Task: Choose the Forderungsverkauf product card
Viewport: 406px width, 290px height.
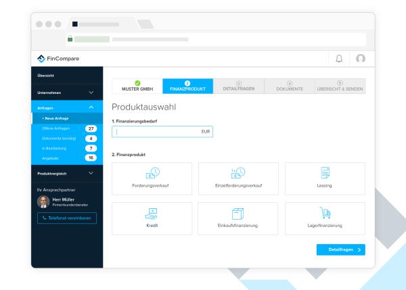Action: click(152, 178)
